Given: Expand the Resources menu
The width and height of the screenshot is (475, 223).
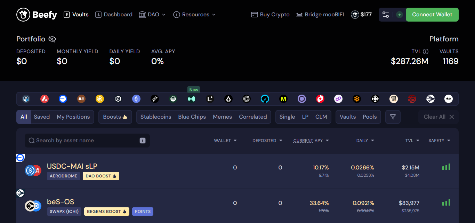Looking at the screenshot, I should tap(194, 15).
